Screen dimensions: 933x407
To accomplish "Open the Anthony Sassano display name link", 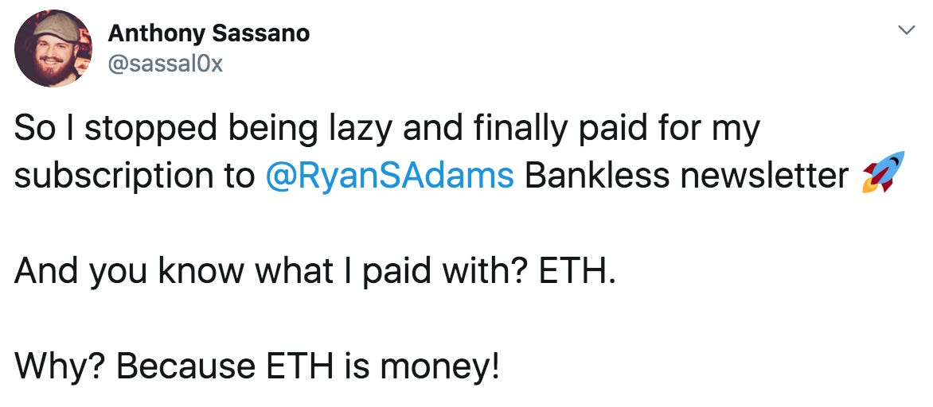I will [x=209, y=33].
